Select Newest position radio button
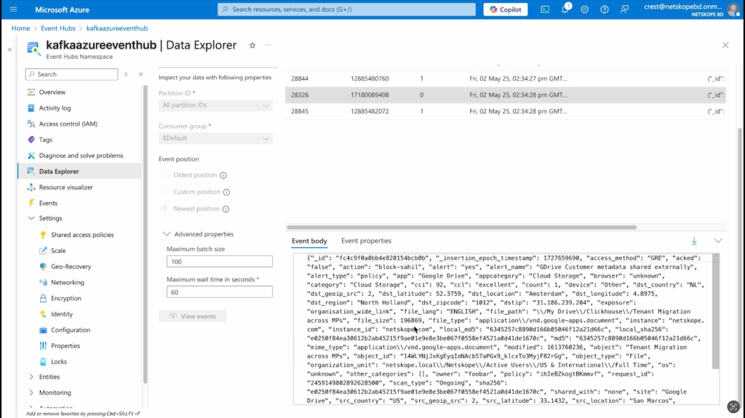Screen dimensions: 745x418 [x=165, y=208]
